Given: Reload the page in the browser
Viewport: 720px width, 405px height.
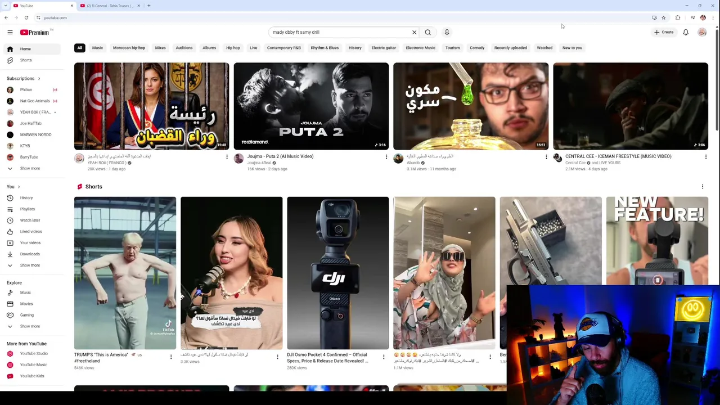Looking at the screenshot, I should [26, 18].
